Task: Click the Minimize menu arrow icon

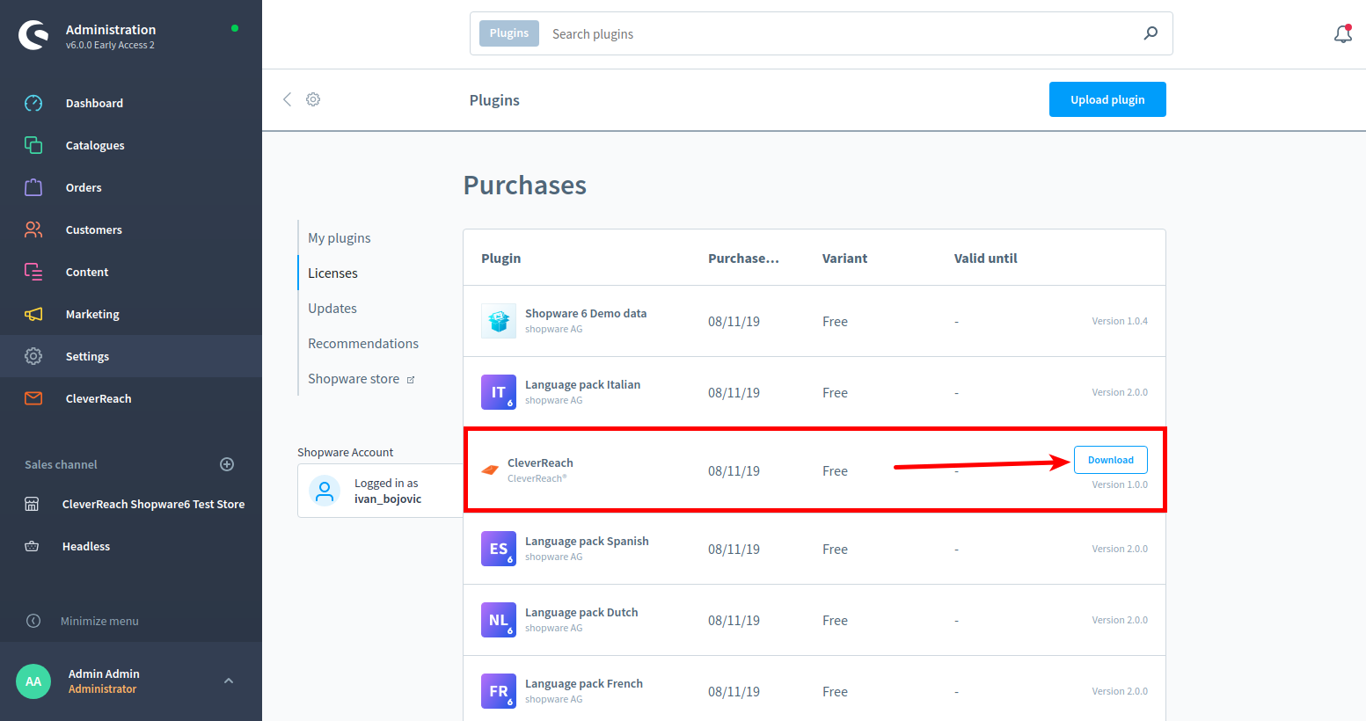Action: pos(33,621)
